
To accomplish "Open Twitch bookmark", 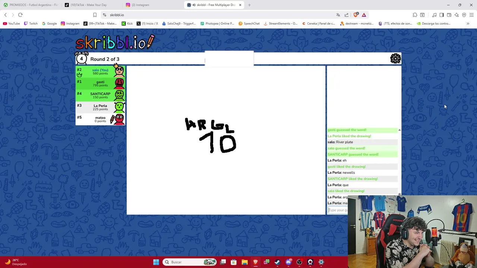I will 31,23.
